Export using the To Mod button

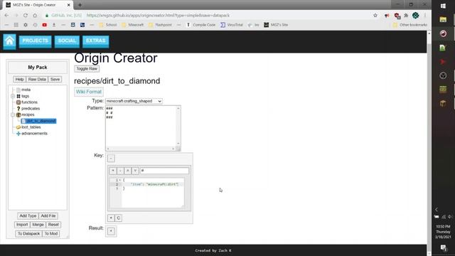51,234
